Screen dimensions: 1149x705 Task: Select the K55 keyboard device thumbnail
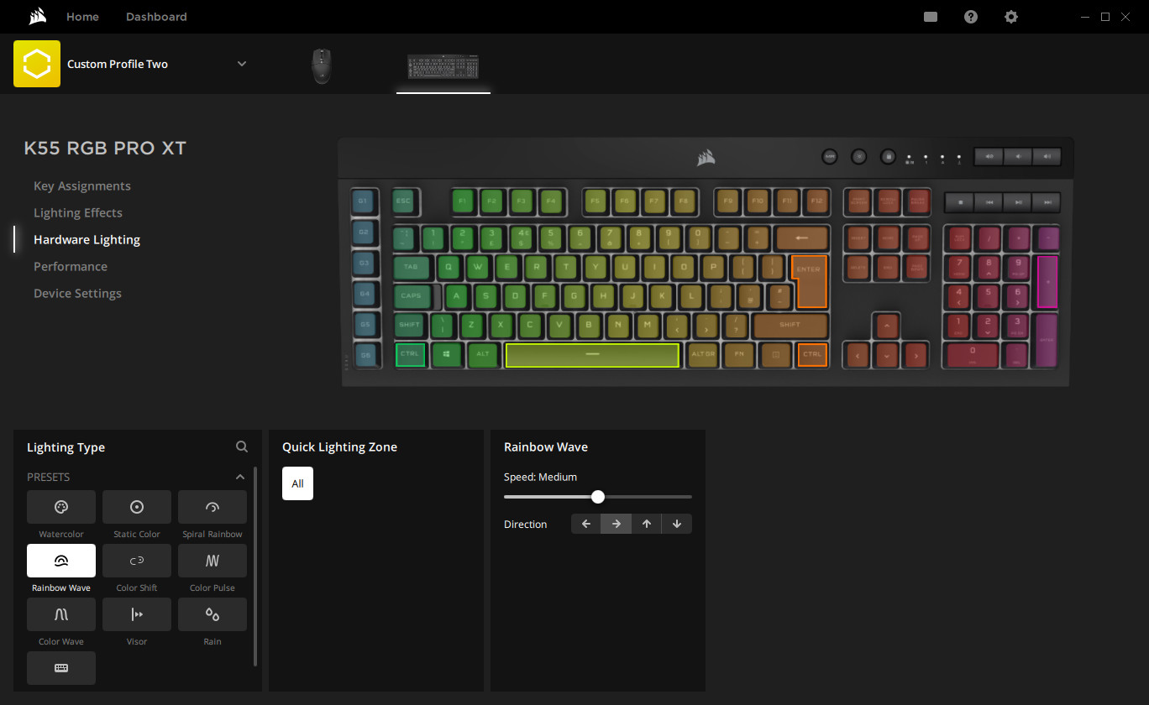443,66
